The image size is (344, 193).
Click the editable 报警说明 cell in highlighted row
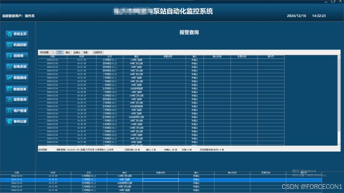click(x=161, y=180)
